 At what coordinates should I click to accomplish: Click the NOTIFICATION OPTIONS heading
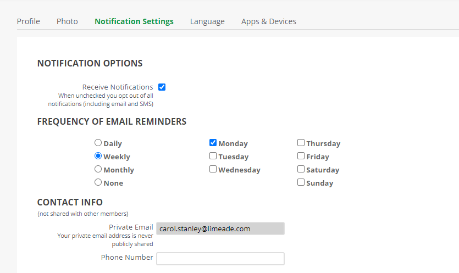click(x=90, y=63)
